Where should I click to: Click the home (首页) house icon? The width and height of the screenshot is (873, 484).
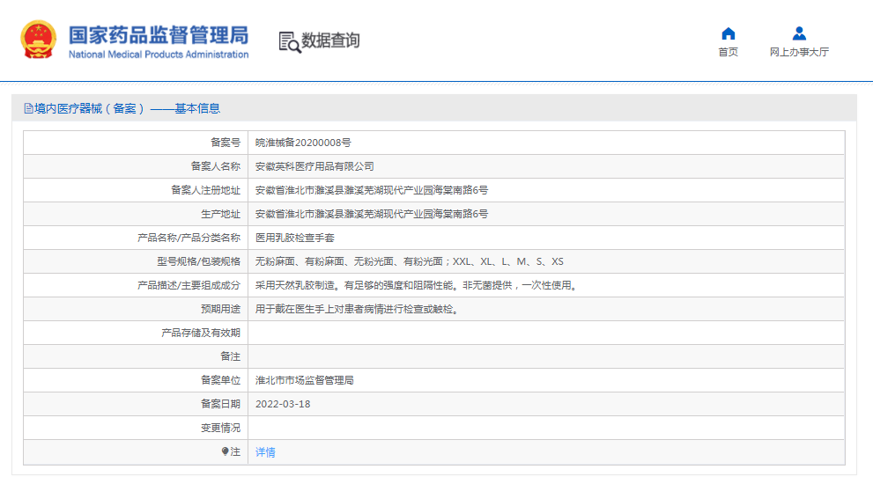point(728,33)
